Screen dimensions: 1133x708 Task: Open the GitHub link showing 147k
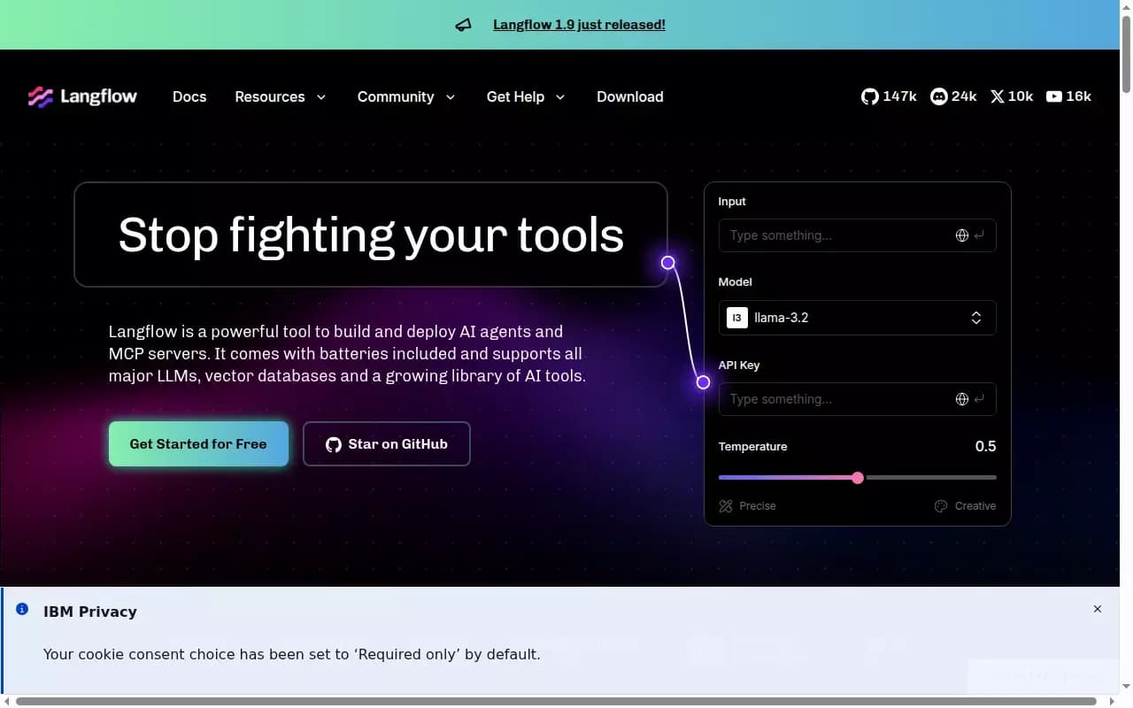[x=889, y=96]
